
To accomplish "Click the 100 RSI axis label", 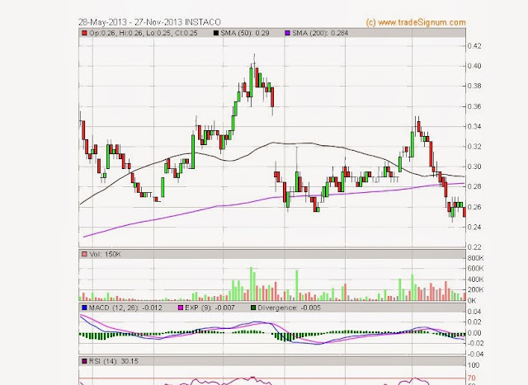I will pos(473,365).
